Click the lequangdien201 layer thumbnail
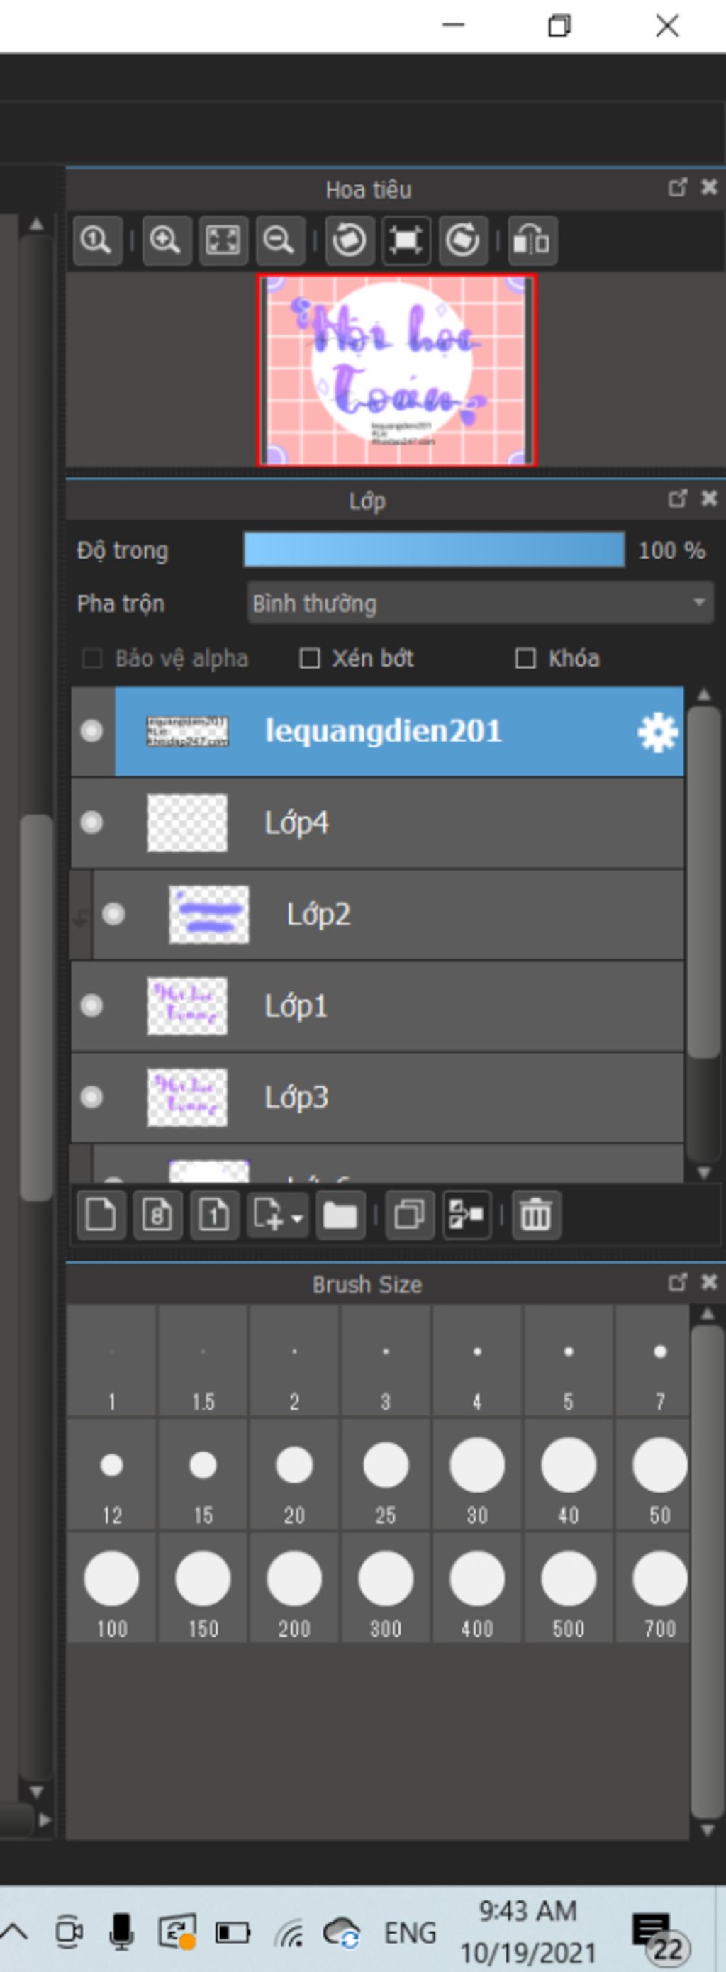The height and width of the screenshot is (1972, 726). 187,731
